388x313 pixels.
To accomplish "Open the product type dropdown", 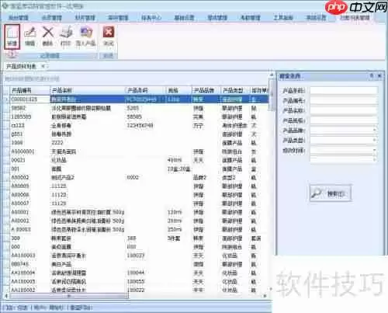I will point(374,140).
